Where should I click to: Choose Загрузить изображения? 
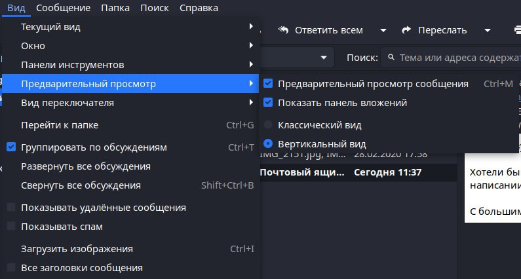point(130,249)
